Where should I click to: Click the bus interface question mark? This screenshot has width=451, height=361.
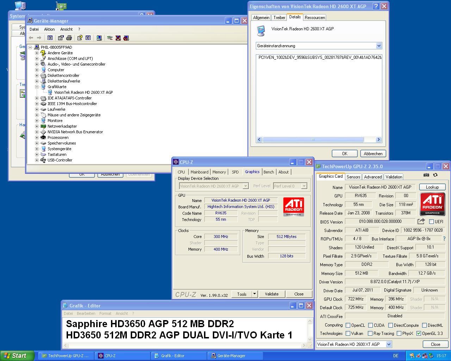click(444, 239)
